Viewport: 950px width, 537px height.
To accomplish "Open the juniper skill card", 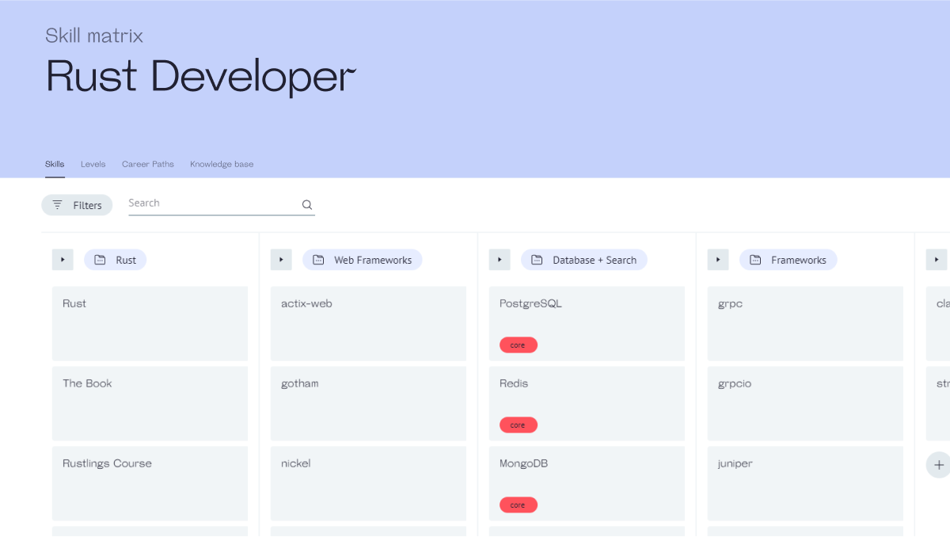I will tap(805, 484).
